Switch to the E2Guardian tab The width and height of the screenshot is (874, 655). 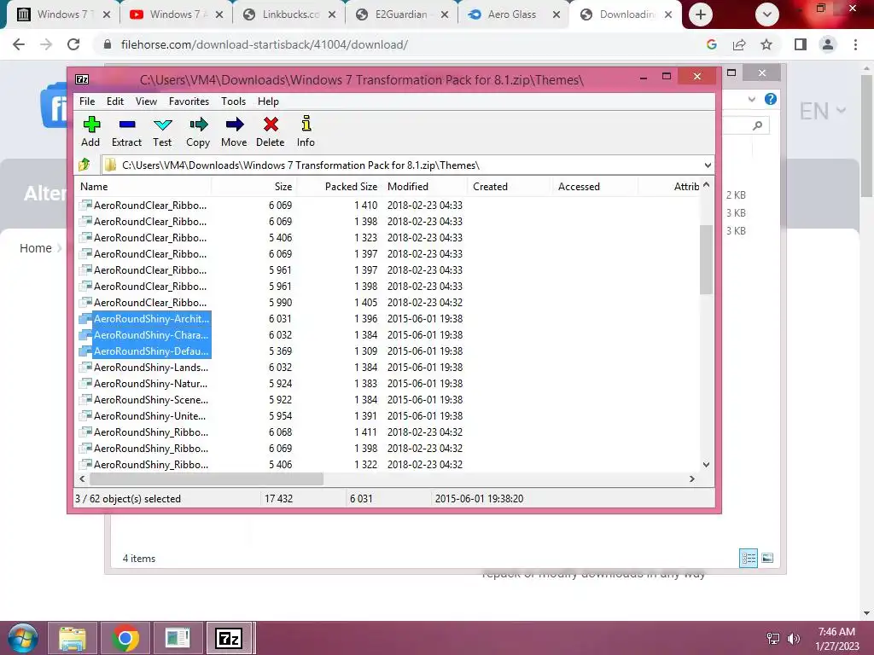click(401, 14)
